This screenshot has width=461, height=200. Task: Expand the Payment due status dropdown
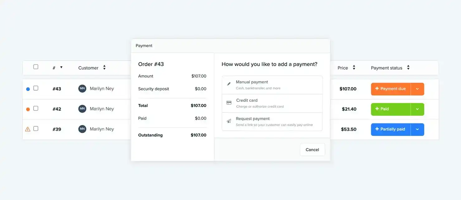click(x=417, y=89)
